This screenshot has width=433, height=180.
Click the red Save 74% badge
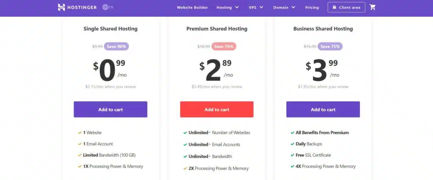click(224, 46)
